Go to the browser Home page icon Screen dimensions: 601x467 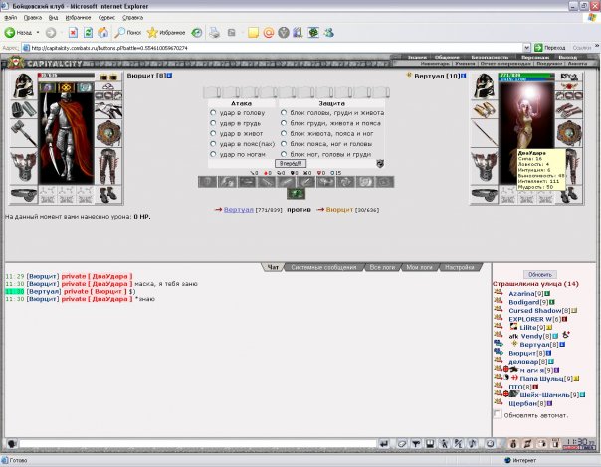(102, 33)
